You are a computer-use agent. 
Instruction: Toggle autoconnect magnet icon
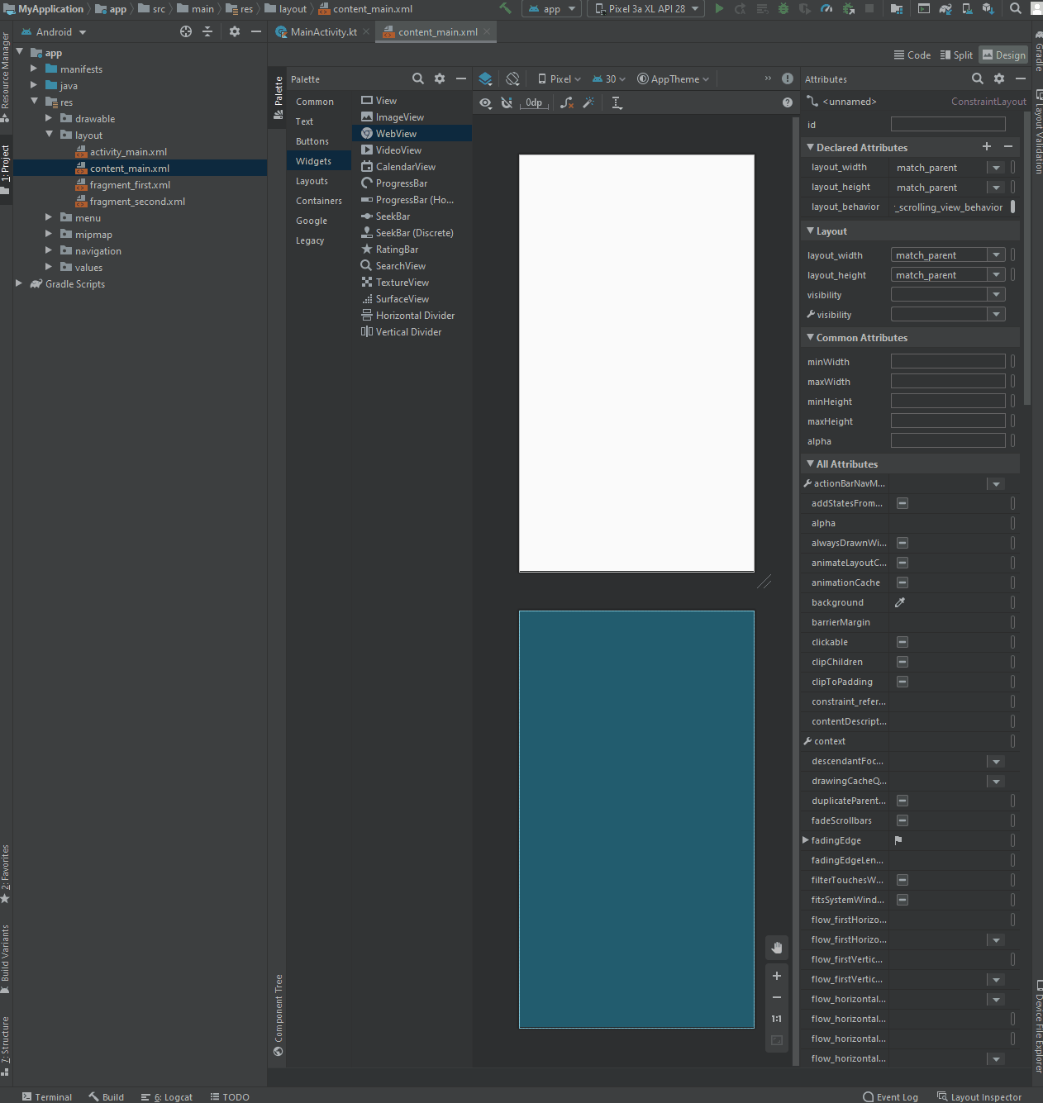tap(507, 103)
